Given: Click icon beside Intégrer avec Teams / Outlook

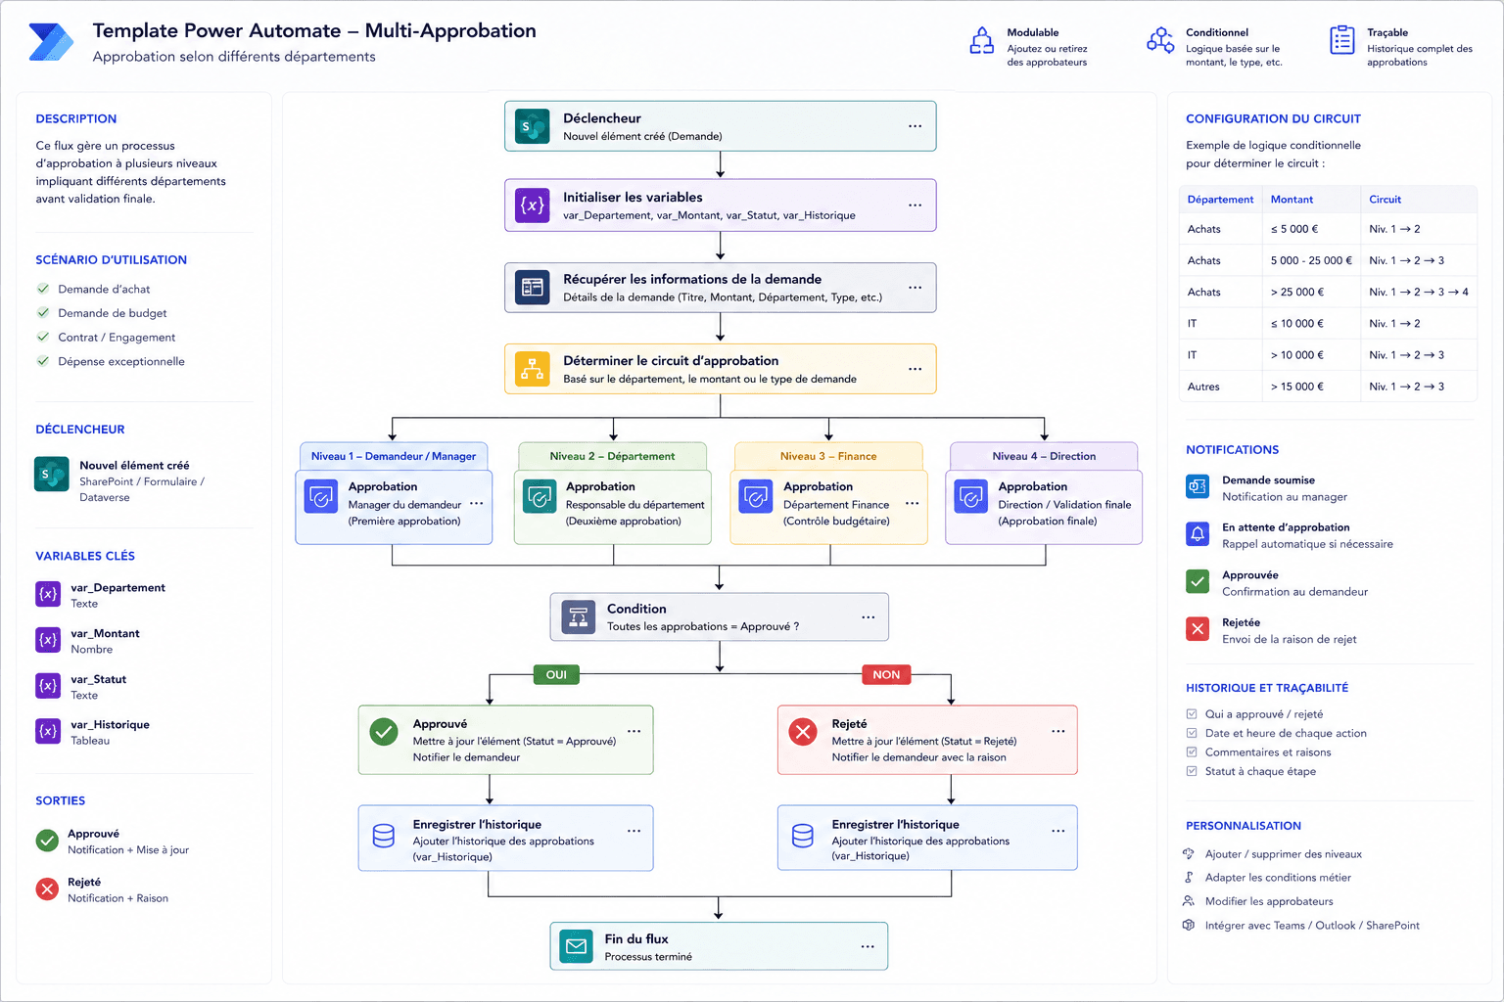Looking at the screenshot, I should 1189,925.
